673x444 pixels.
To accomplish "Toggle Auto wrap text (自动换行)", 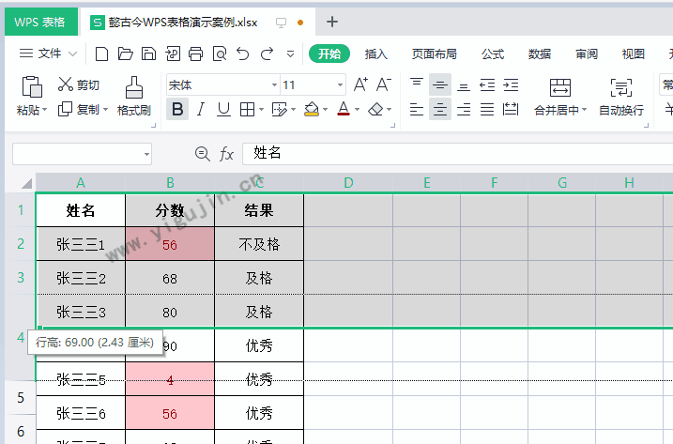I will [621, 98].
